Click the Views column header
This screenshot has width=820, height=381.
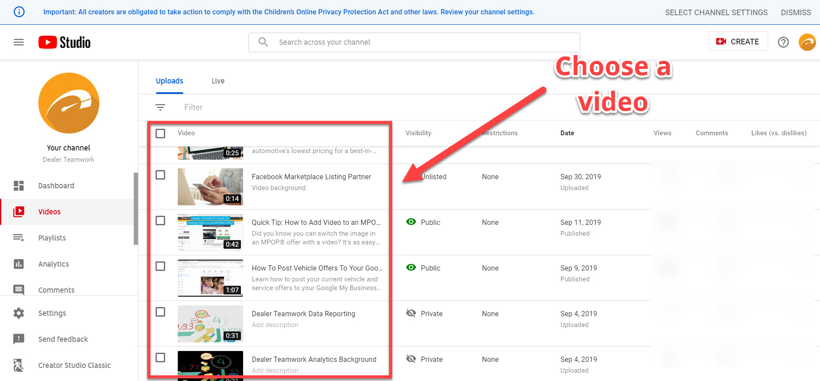(x=662, y=133)
